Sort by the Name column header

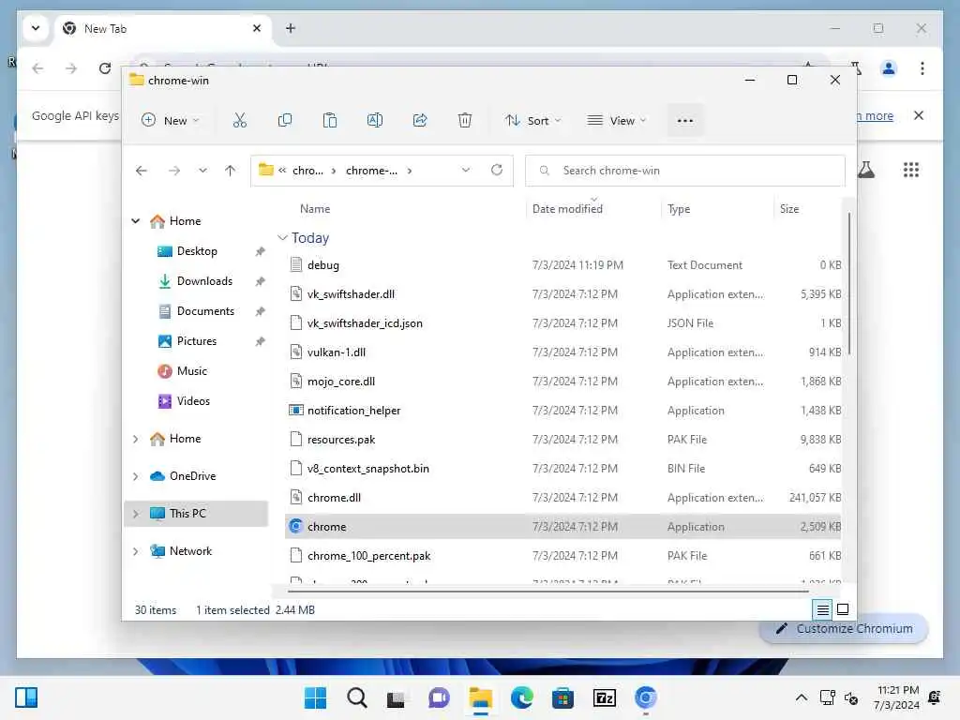pos(315,209)
